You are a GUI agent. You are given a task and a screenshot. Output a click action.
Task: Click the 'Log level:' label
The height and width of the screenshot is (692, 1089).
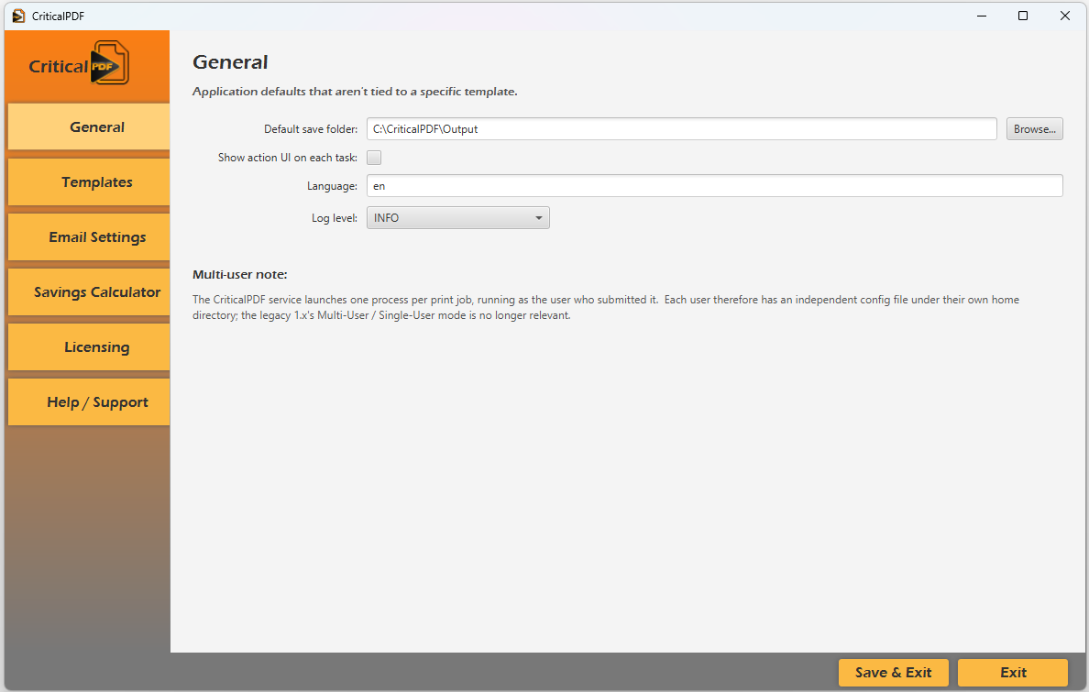(x=334, y=217)
